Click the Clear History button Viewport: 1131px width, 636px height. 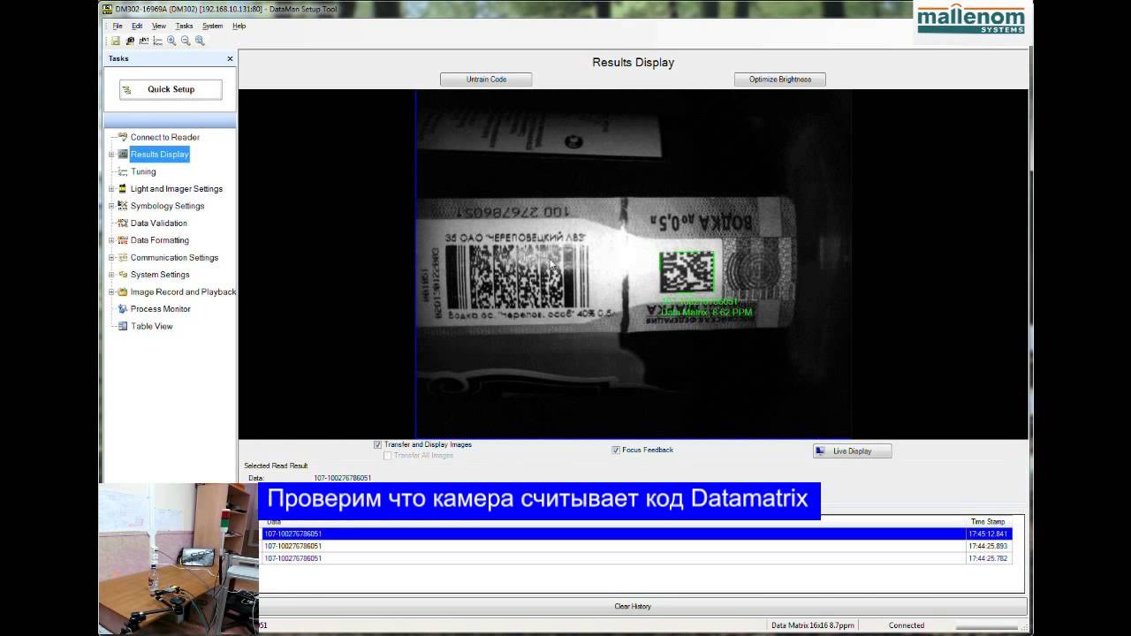(633, 606)
